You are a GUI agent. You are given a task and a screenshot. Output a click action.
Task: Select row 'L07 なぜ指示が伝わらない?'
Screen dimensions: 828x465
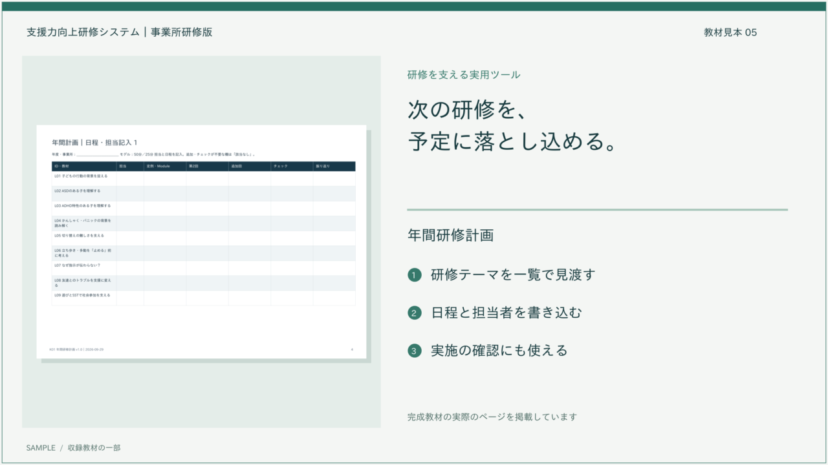coord(204,267)
